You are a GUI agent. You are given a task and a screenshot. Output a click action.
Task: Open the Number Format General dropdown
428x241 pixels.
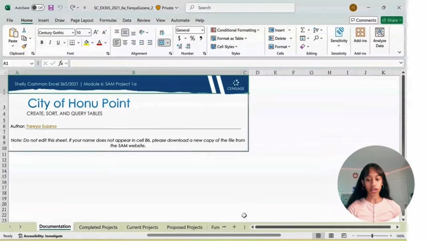pyautogui.click(x=202, y=30)
